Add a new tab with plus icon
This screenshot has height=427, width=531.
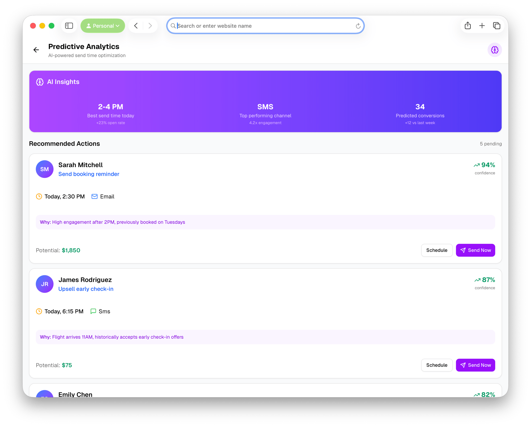482,26
